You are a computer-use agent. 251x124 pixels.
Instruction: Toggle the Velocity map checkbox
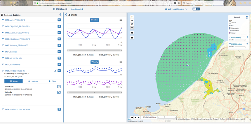59,92
